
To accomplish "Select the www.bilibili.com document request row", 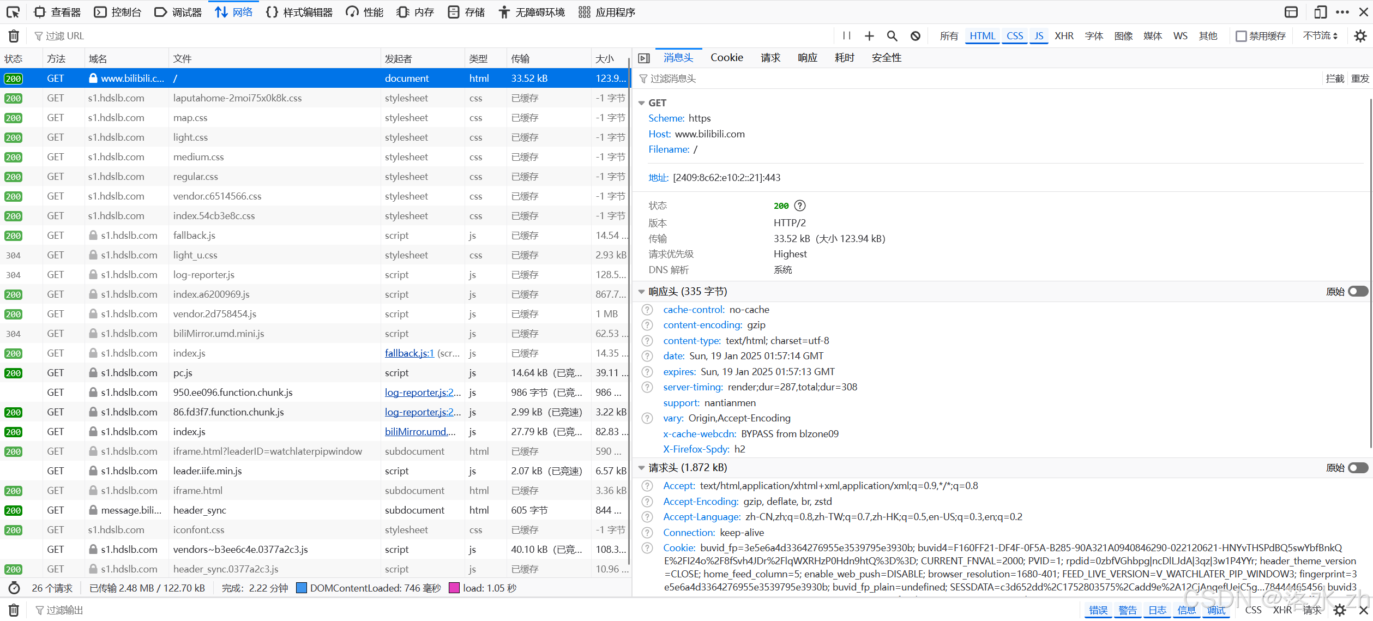I will click(x=315, y=79).
